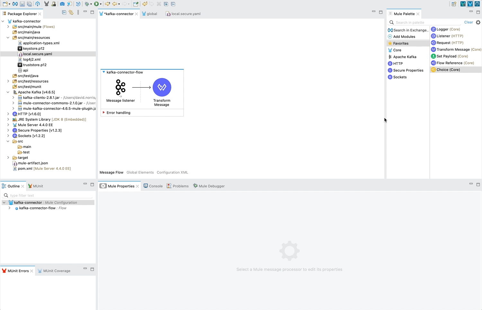Click the Search in palette field
This screenshot has height=310, width=482.
tap(424, 22)
